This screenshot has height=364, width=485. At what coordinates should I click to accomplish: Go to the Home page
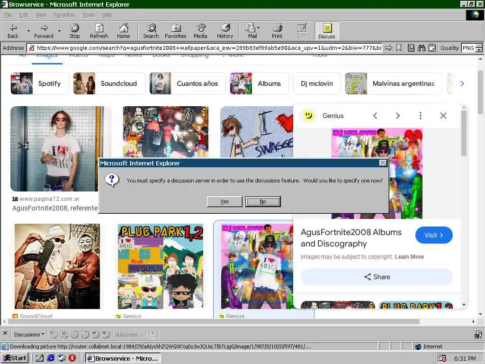[124, 31]
